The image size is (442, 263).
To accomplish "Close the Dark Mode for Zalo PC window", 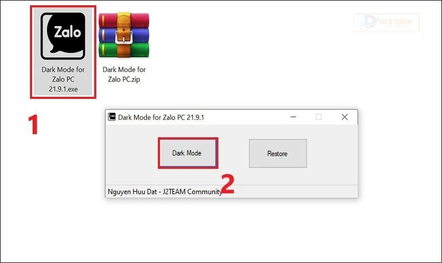I will pos(345,117).
